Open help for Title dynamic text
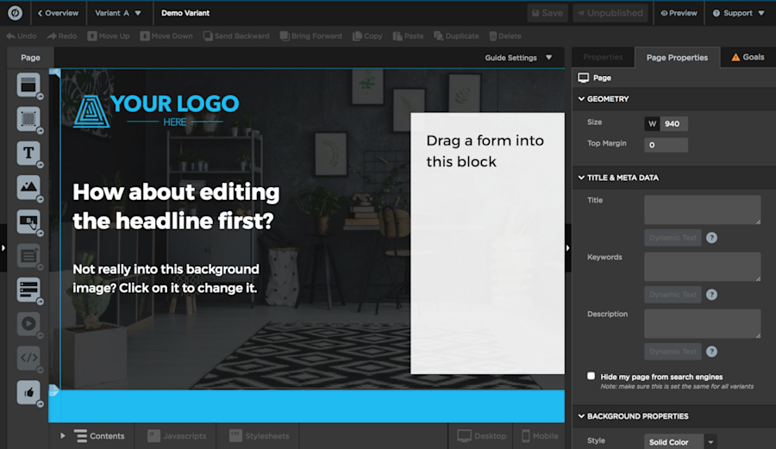Viewport: 776px width, 449px height. click(711, 238)
